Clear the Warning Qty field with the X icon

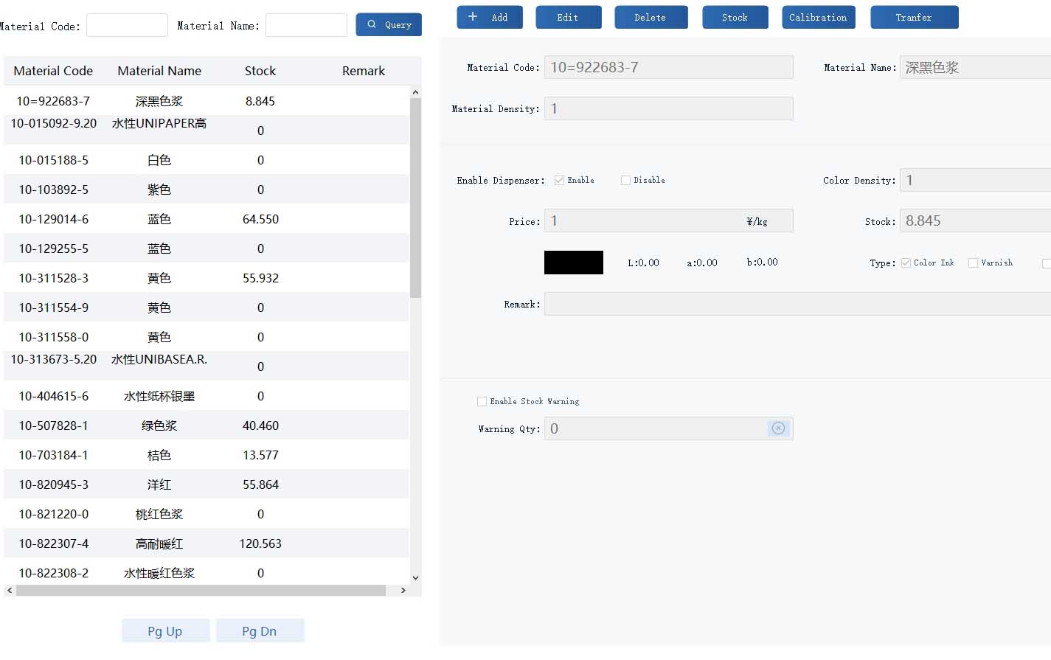778,428
